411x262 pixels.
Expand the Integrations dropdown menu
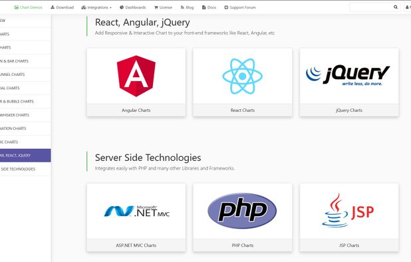click(96, 7)
